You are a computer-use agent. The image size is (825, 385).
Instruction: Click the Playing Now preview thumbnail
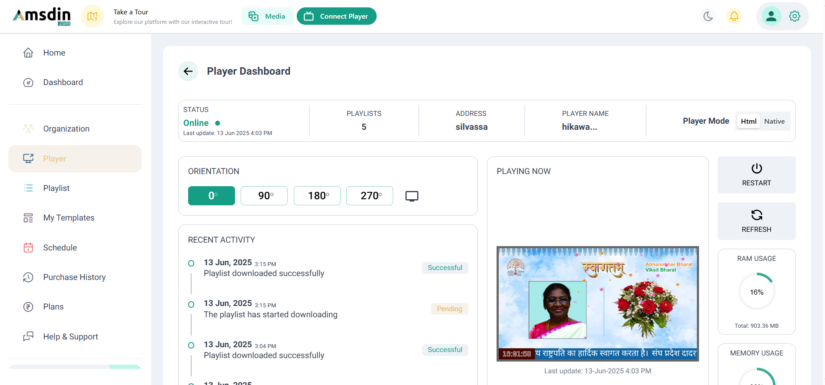coord(598,304)
